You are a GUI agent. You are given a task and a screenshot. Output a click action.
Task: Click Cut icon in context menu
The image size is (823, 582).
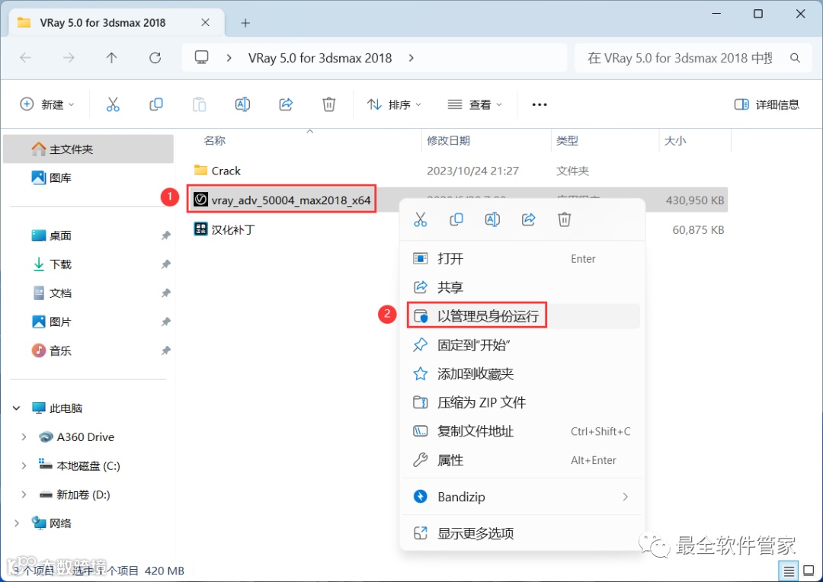click(421, 219)
